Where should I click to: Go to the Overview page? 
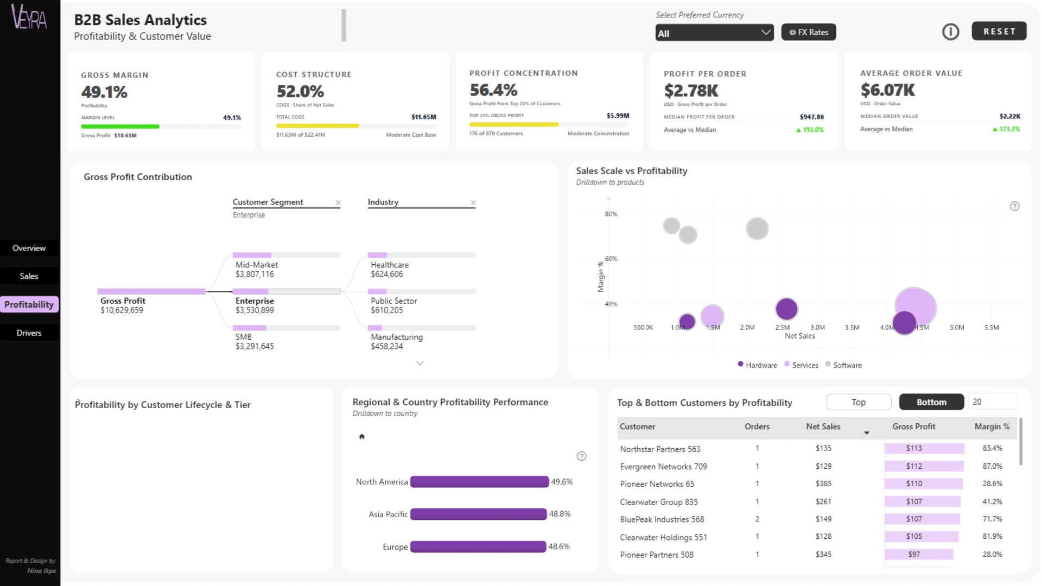click(29, 248)
